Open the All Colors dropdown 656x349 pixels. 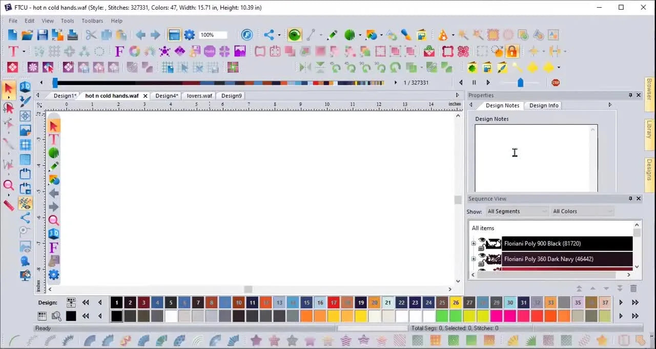(x=582, y=211)
